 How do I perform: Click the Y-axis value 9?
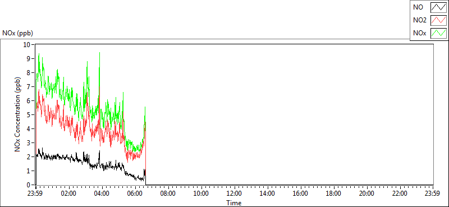point(29,58)
